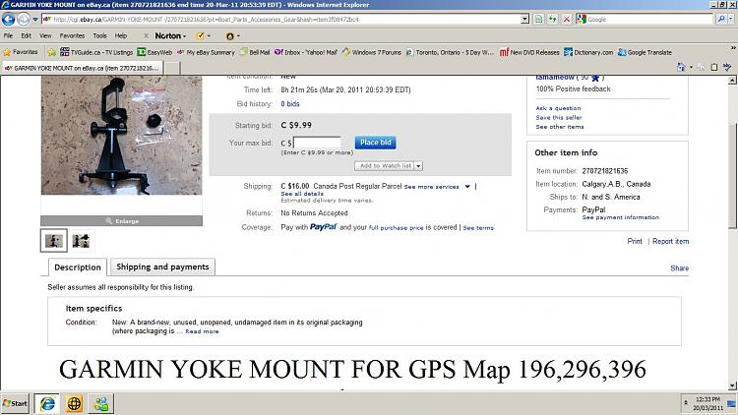Select the second product thumbnail

(x=81, y=240)
